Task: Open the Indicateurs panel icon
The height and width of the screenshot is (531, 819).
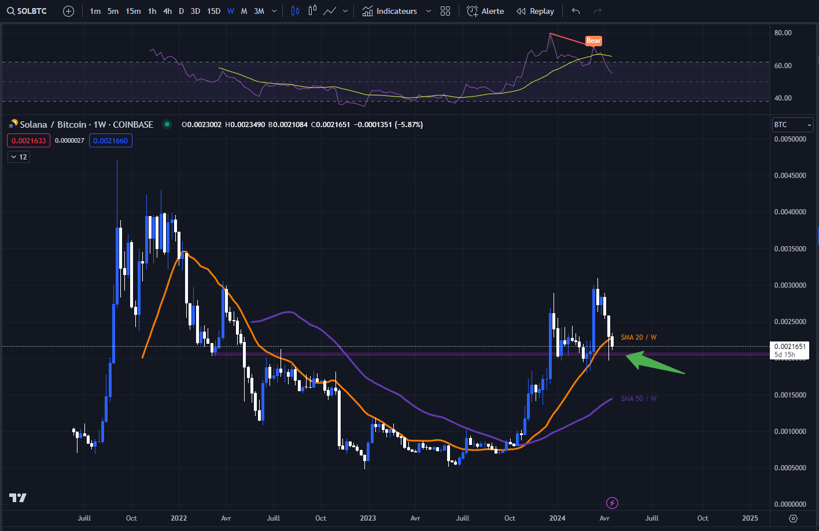Action: [x=367, y=10]
